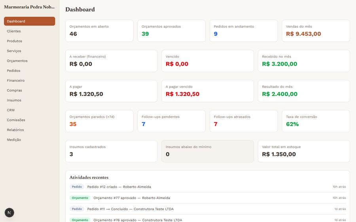The image size is (356, 222).
Task: Open the Financeiro section
Action: [x=30, y=81]
